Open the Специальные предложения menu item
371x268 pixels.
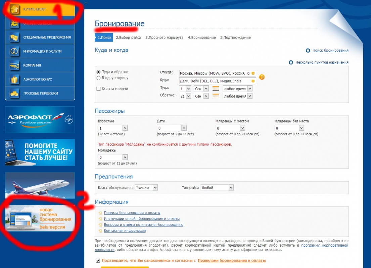coord(47,37)
